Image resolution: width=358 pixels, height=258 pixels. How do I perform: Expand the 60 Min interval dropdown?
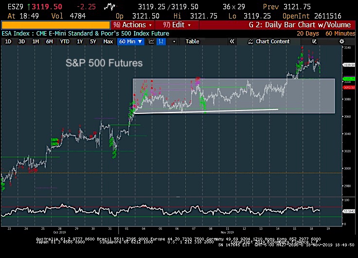(130, 41)
